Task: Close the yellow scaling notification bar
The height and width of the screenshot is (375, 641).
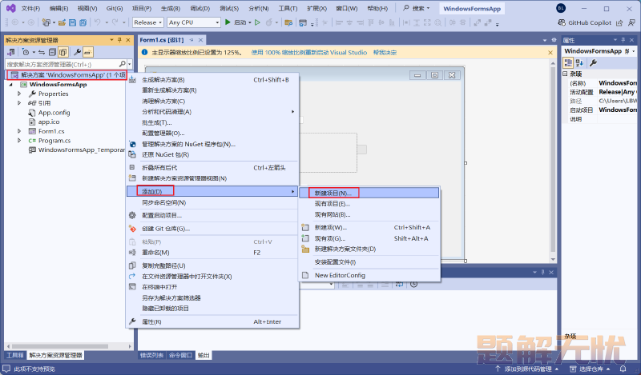Action: coord(550,53)
